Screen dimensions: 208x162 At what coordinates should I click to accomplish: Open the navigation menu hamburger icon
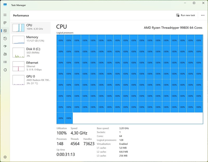(5, 15)
